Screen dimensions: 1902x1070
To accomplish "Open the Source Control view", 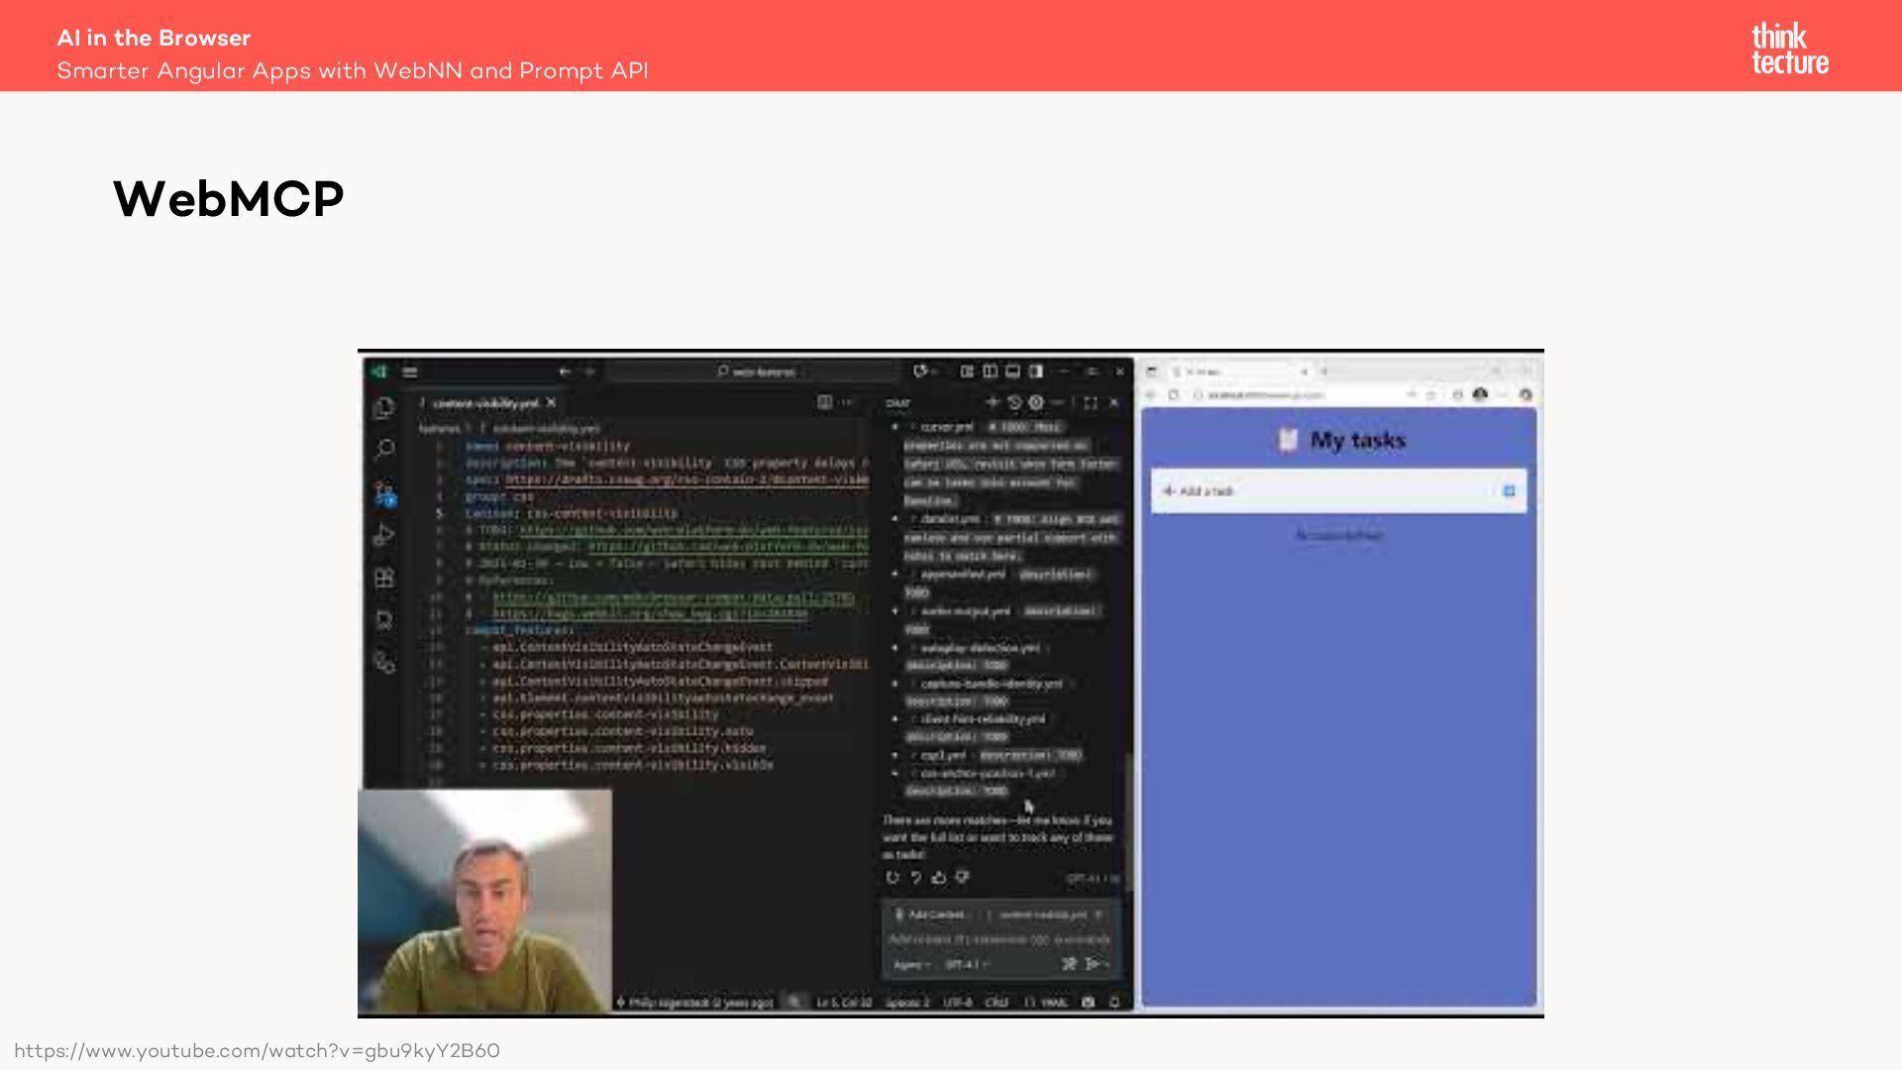I will point(384,493).
